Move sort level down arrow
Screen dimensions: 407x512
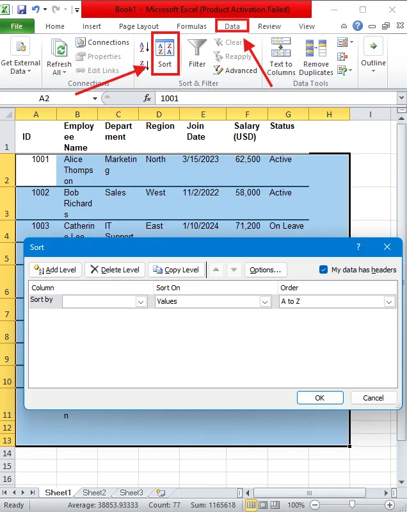pyautogui.click(x=234, y=270)
